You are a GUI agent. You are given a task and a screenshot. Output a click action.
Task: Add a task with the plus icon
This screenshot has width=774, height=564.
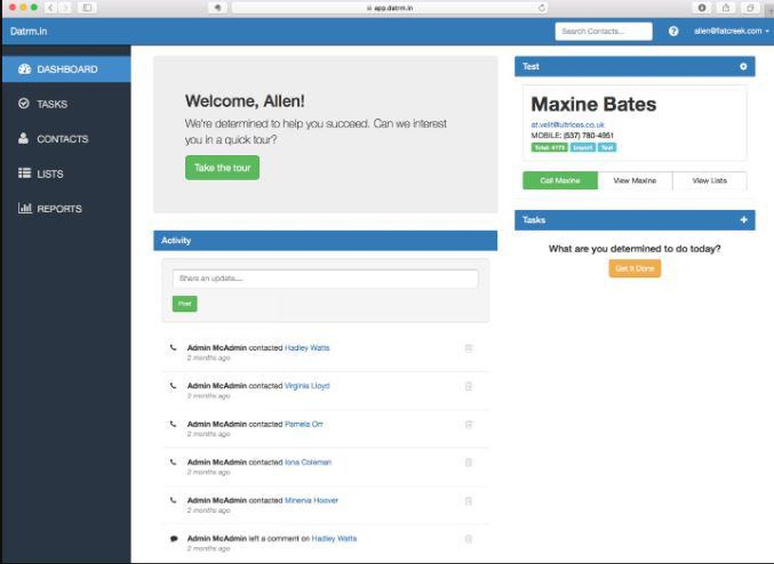click(744, 220)
